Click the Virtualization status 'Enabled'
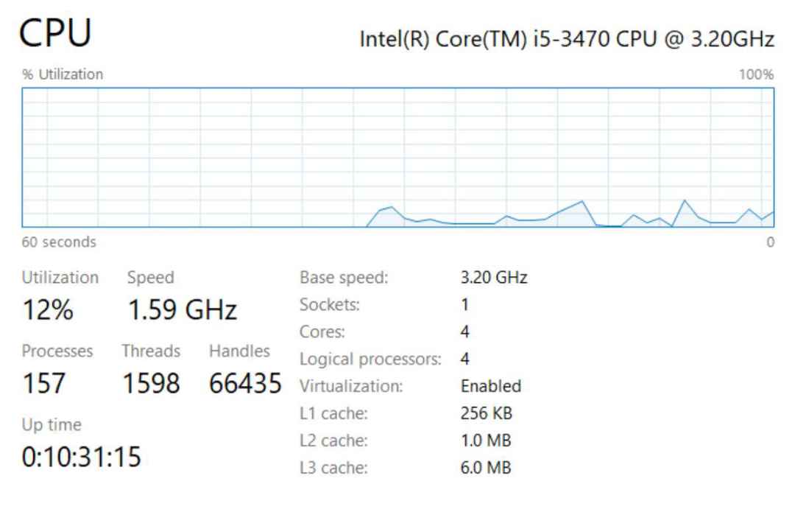 pos(490,386)
